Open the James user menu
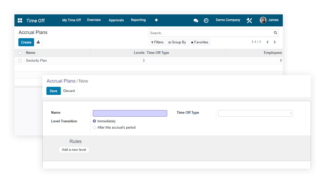The width and height of the screenshot is (325, 183). tap(269, 20)
